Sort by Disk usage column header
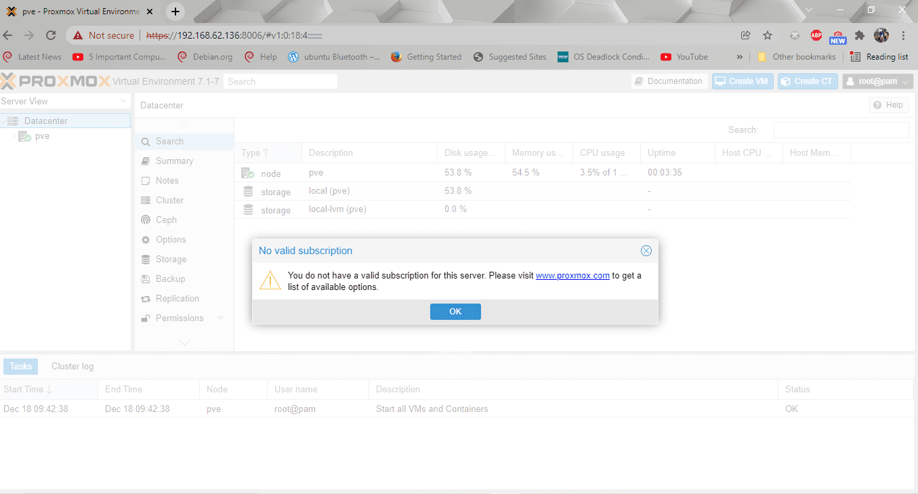The width and height of the screenshot is (918, 494). coord(471,152)
